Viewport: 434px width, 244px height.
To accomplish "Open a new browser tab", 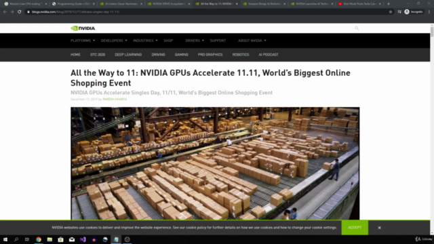I will [389, 4].
